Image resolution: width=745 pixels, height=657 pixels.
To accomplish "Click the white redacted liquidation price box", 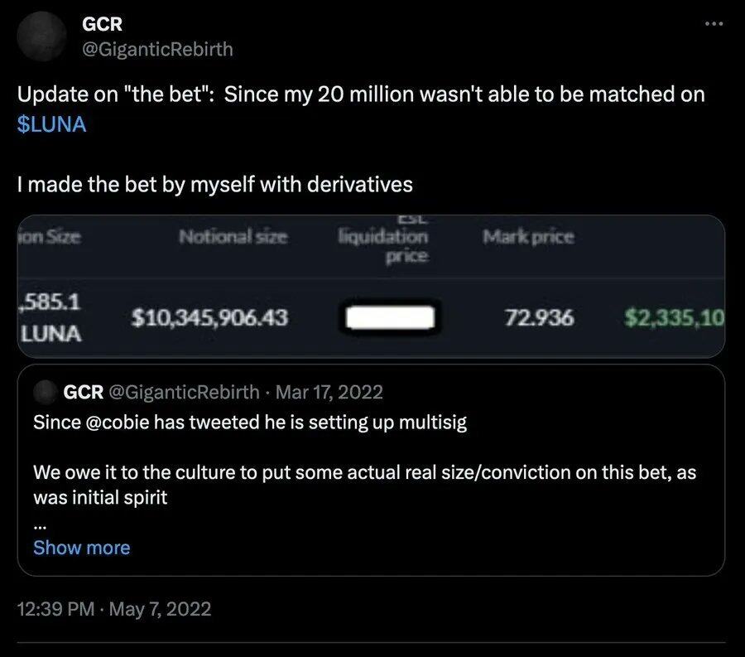I will click(x=388, y=318).
